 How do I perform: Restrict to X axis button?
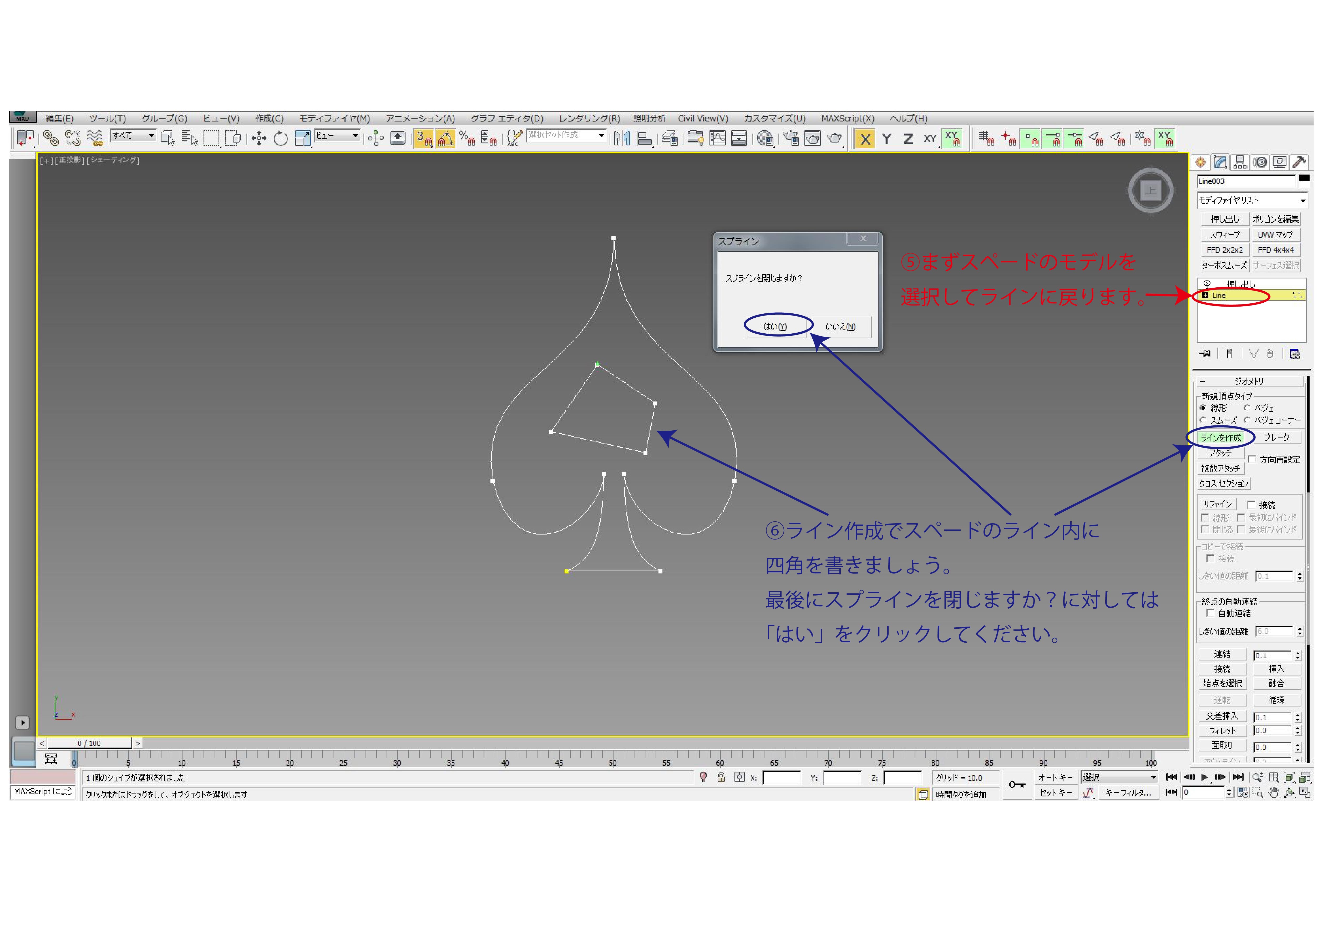(x=865, y=139)
